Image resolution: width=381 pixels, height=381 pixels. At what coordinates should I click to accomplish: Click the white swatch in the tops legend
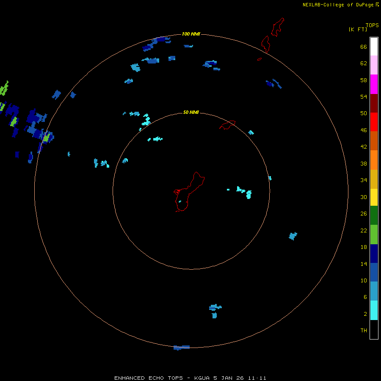(x=374, y=47)
